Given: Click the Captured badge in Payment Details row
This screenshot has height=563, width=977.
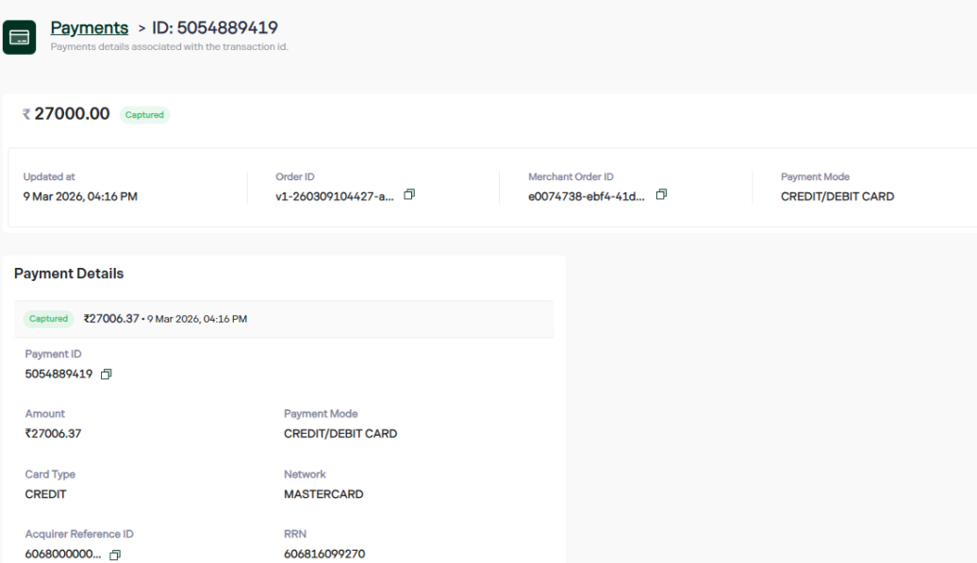Looking at the screenshot, I should (x=48, y=319).
